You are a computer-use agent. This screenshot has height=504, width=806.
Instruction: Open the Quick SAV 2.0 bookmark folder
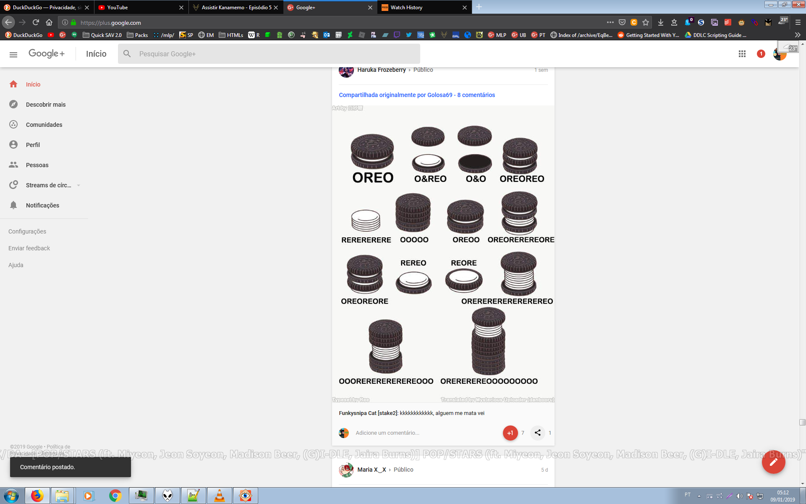(x=102, y=35)
